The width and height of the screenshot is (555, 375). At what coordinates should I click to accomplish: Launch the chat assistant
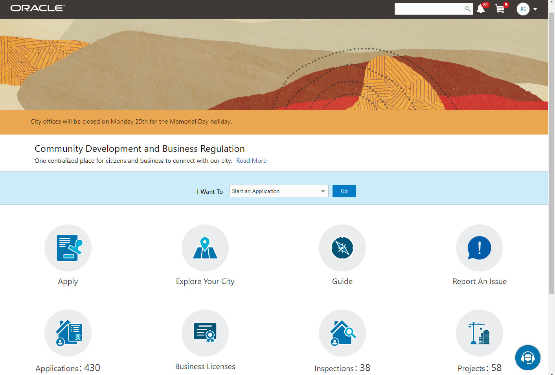pyautogui.click(x=528, y=358)
